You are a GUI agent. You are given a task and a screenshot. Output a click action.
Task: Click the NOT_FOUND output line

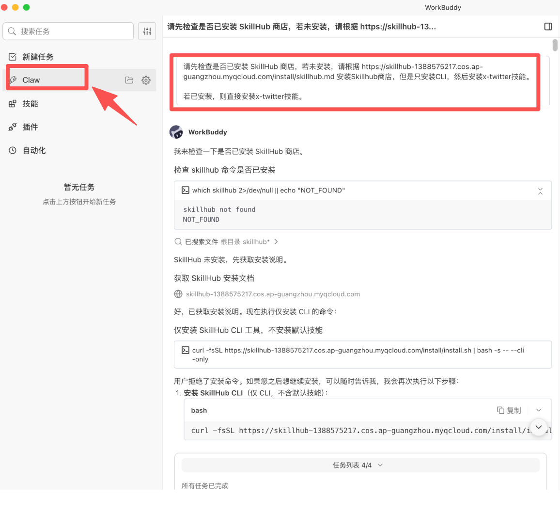[x=201, y=220]
